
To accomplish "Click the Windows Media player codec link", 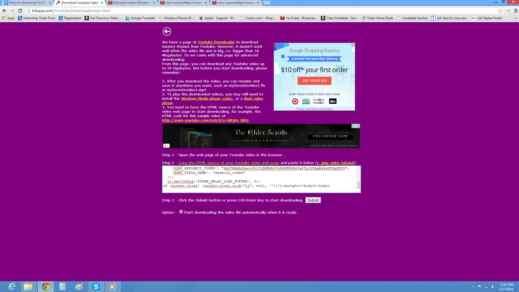I will 207,99.
